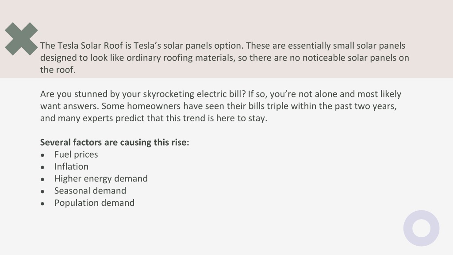Click the 'Seasonal demand' bullet item

[90, 191]
